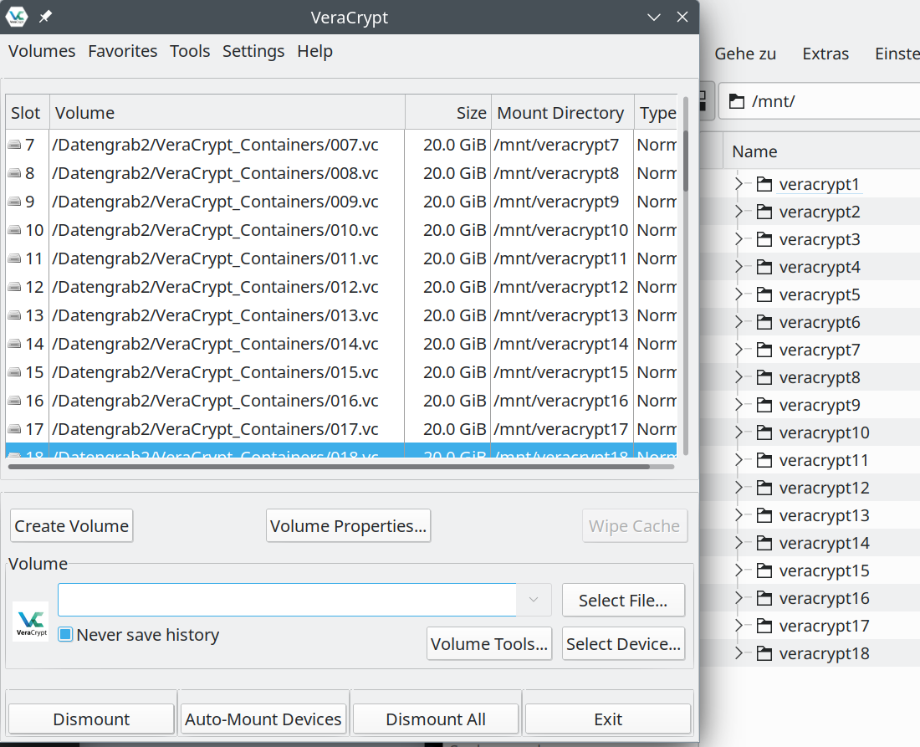Click drive icon for slot 12
The height and width of the screenshot is (747, 920).
click(x=14, y=287)
